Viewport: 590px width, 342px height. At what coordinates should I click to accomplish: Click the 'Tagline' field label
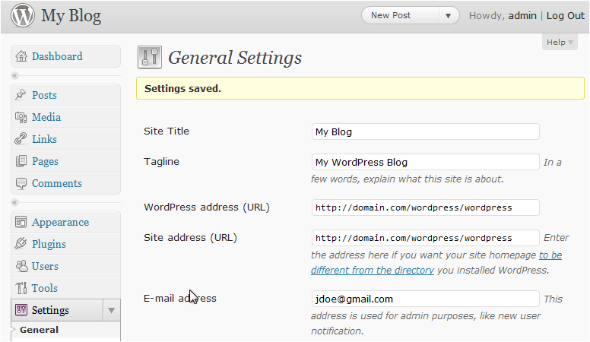pyautogui.click(x=161, y=162)
